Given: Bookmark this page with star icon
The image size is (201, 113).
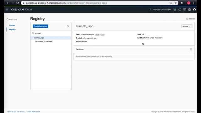Looking at the screenshot, I should click(x=176, y=3).
